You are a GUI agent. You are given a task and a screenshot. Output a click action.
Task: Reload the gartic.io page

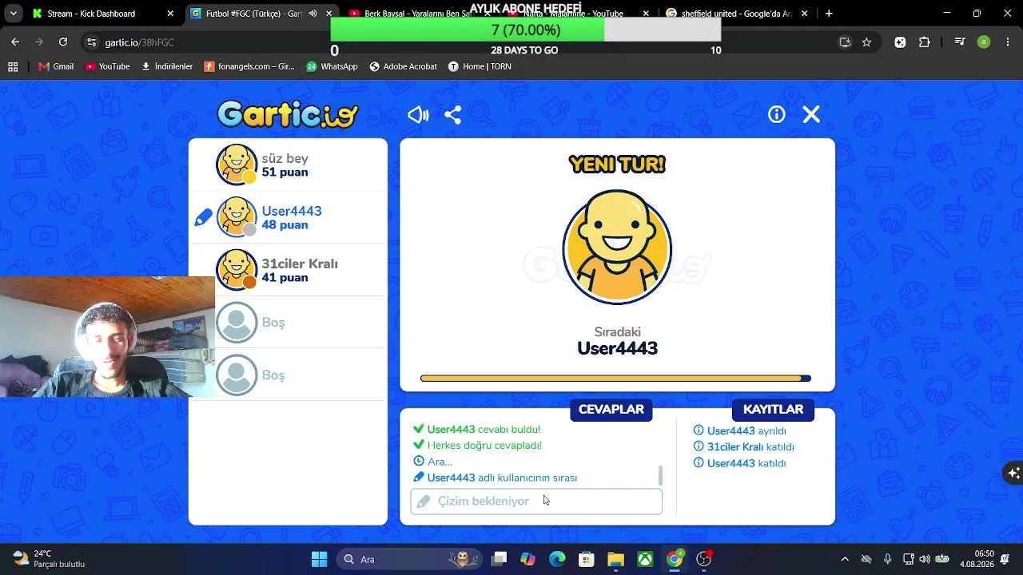[x=63, y=42]
